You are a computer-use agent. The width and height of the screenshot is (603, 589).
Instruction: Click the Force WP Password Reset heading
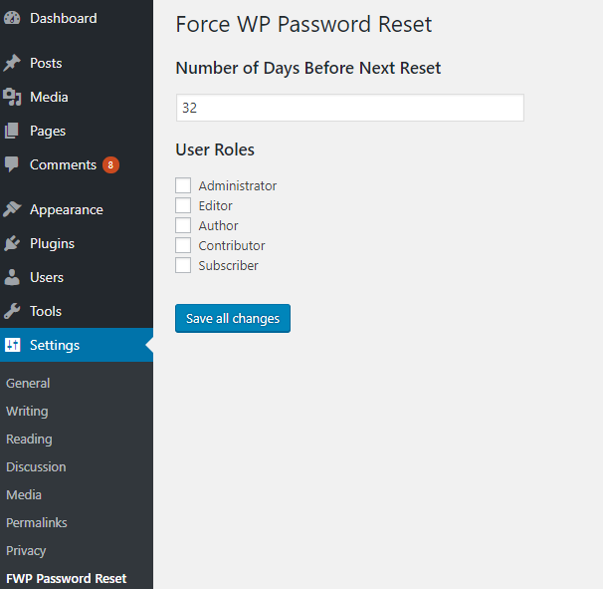[303, 24]
